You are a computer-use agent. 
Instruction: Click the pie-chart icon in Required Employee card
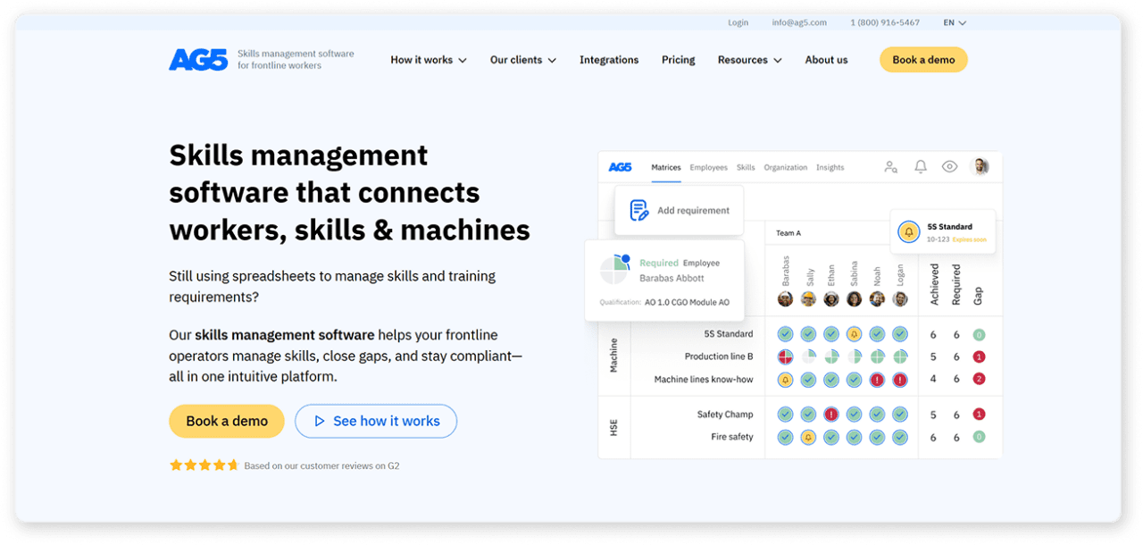(x=615, y=271)
